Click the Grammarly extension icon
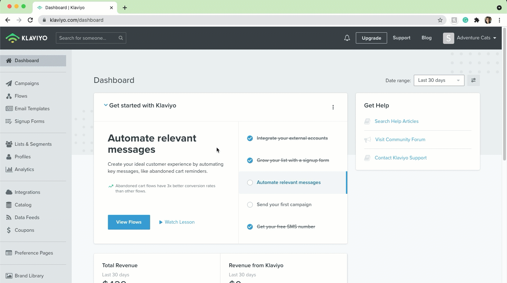Image resolution: width=507 pixels, height=283 pixels. tap(466, 20)
